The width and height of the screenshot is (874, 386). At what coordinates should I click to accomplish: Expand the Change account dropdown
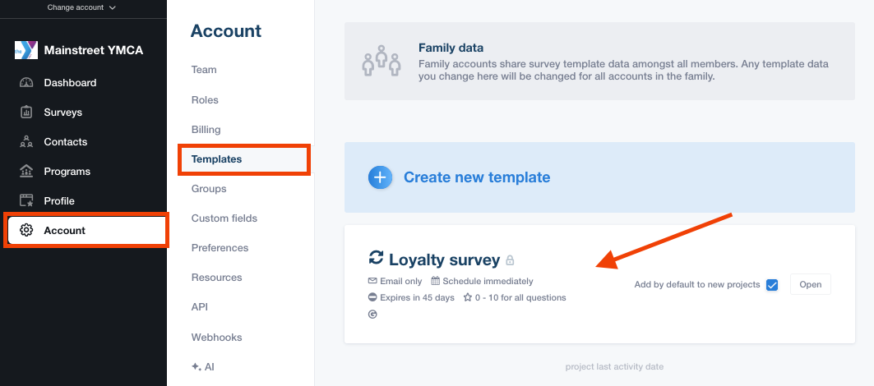pos(82,7)
